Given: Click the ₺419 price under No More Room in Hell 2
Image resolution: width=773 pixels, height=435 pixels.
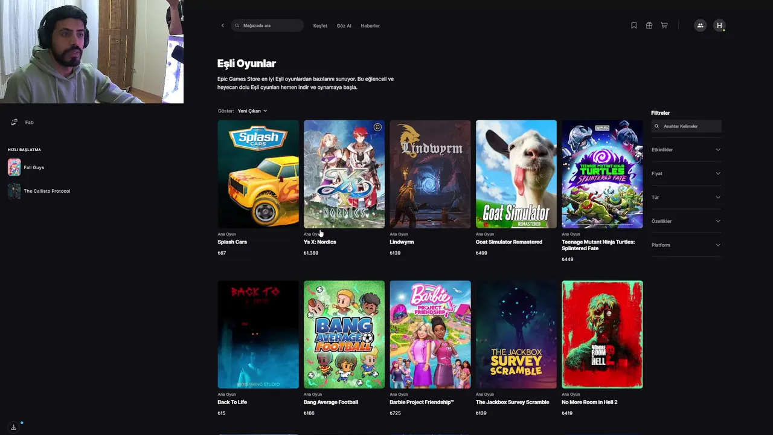Looking at the screenshot, I should pyautogui.click(x=567, y=413).
